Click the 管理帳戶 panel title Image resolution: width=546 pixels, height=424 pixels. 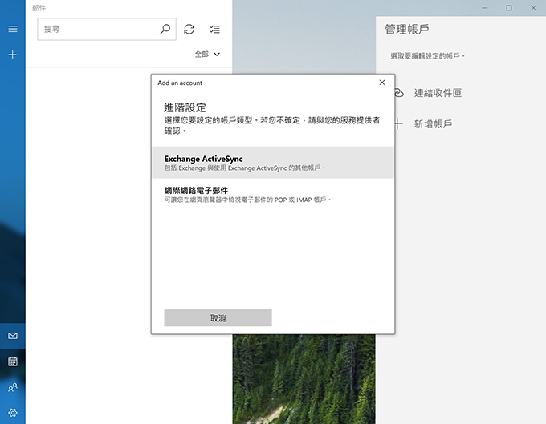pos(407,29)
